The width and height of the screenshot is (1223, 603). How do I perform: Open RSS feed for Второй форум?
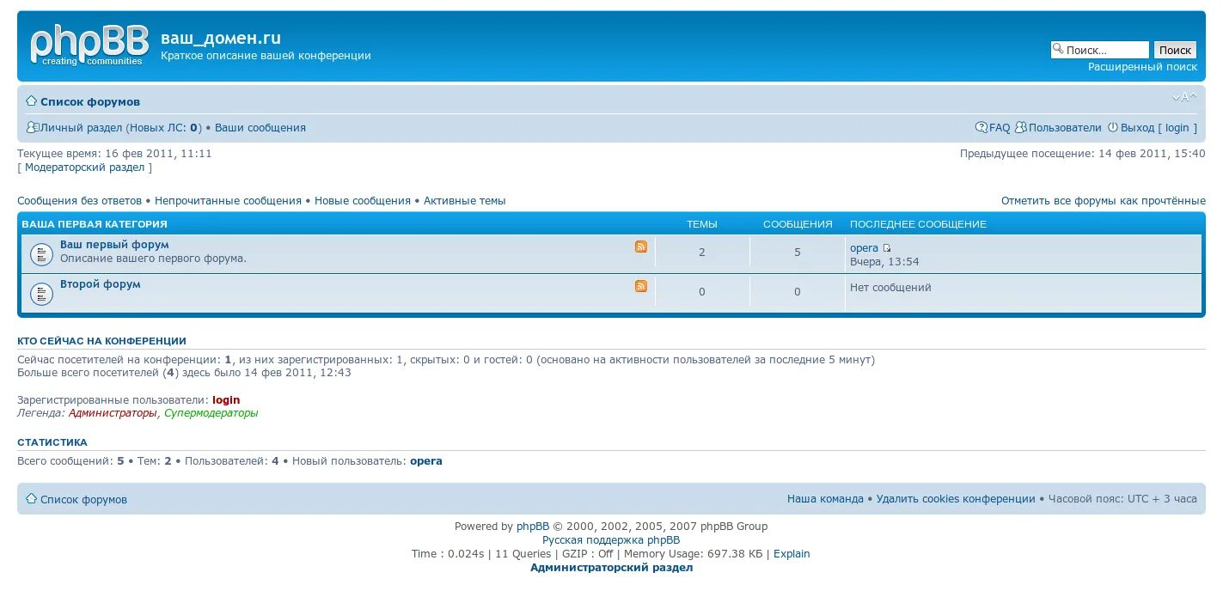[640, 286]
